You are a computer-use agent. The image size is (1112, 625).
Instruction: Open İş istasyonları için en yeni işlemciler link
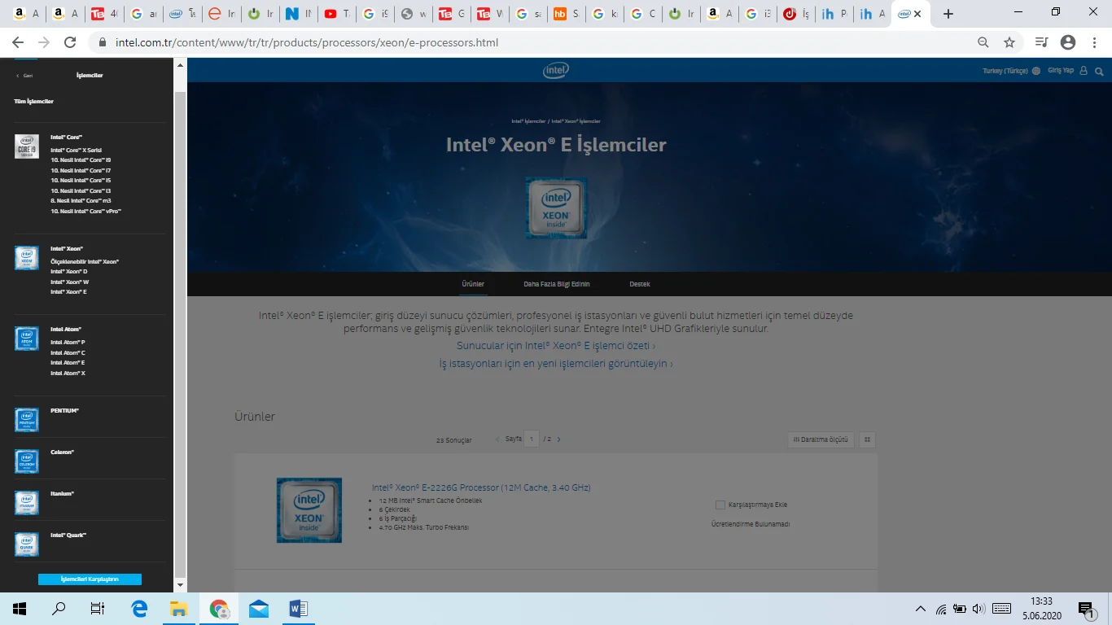(x=556, y=364)
